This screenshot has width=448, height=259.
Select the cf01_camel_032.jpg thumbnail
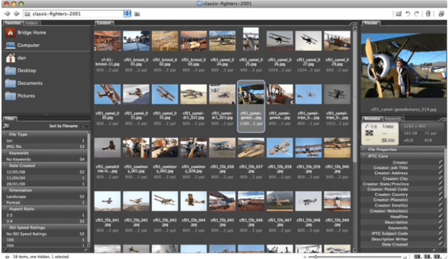coord(164,94)
